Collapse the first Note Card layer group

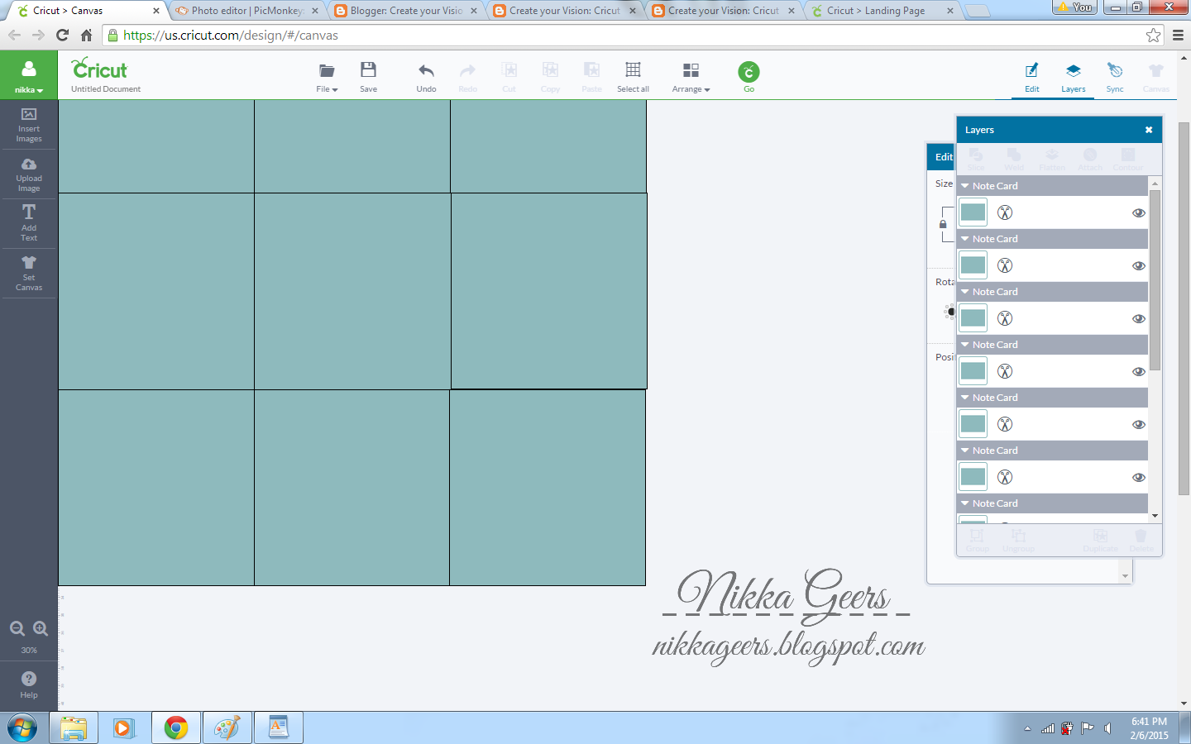964,185
